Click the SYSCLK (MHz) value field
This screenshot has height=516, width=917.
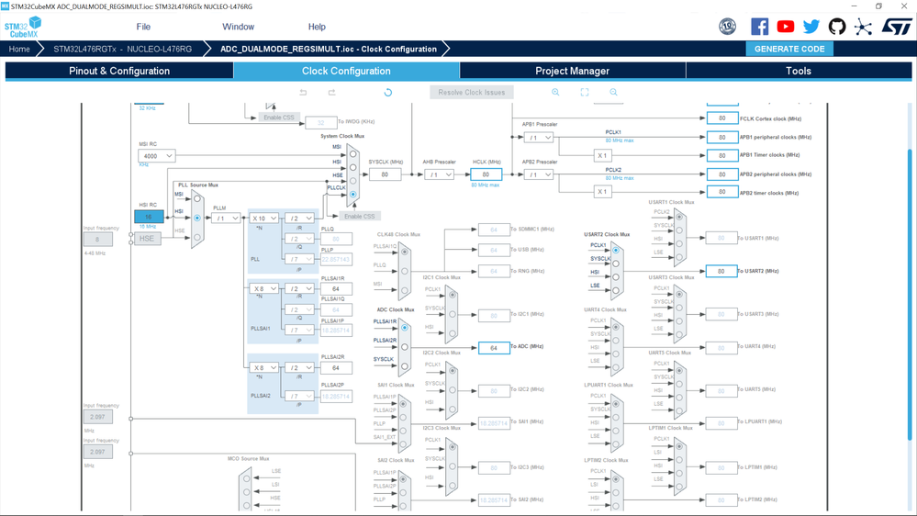(385, 174)
